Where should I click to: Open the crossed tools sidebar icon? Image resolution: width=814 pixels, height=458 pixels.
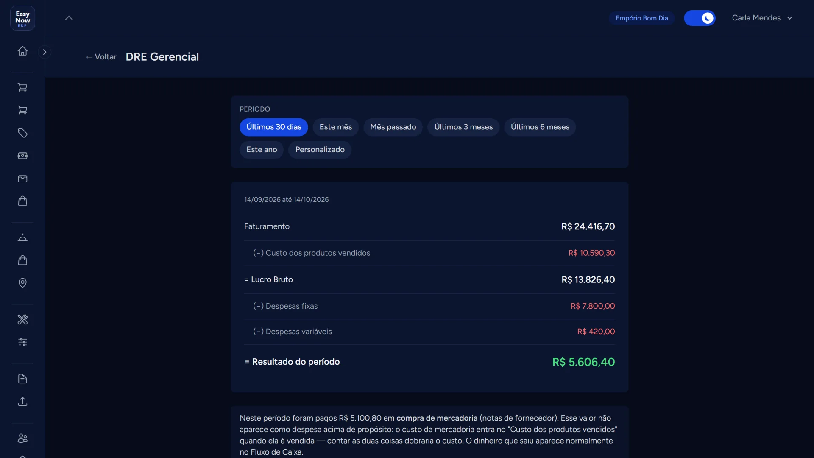(22, 319)
